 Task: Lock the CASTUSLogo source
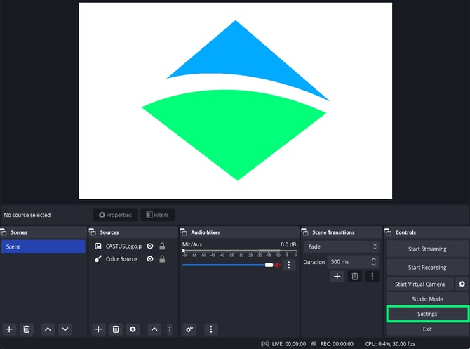click(162, 246)
